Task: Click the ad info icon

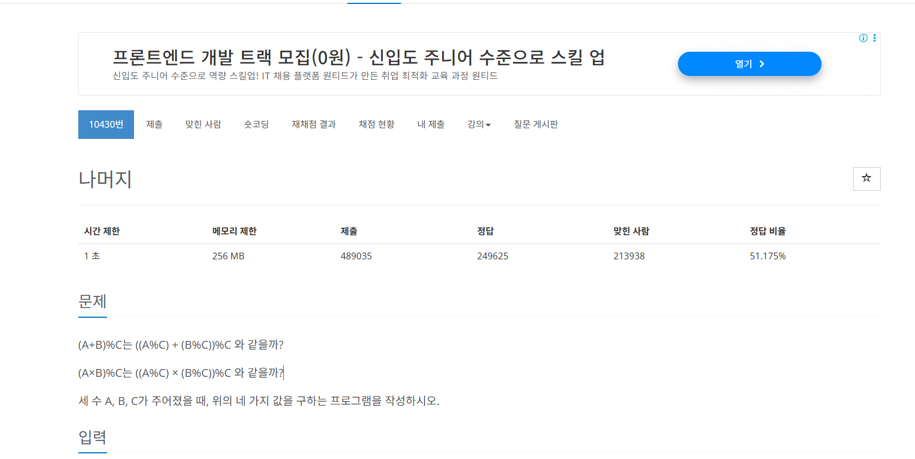Action: click(863, 38)
